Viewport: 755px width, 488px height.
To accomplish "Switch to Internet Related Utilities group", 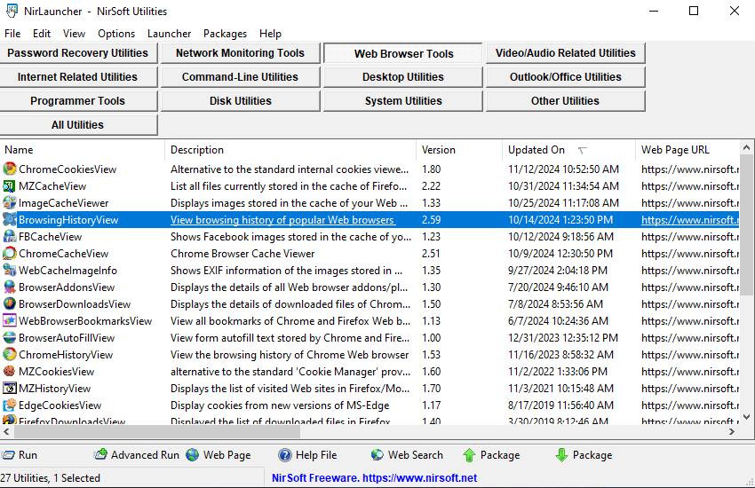I will (x=78, y=77).
